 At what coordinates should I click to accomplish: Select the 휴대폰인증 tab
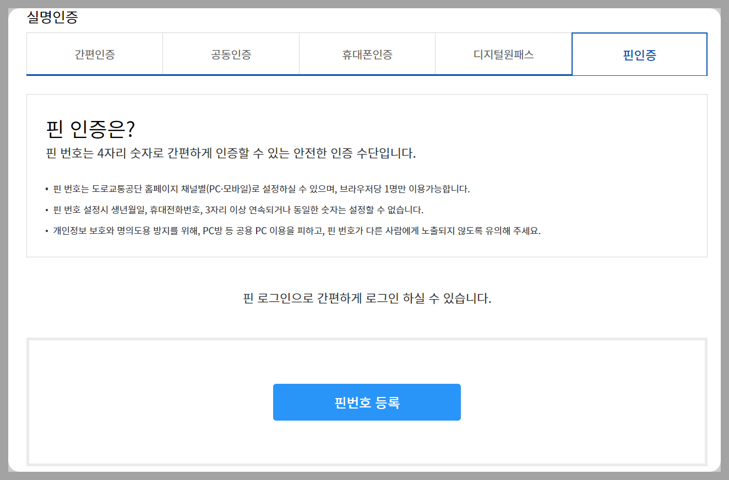(367, 54)
